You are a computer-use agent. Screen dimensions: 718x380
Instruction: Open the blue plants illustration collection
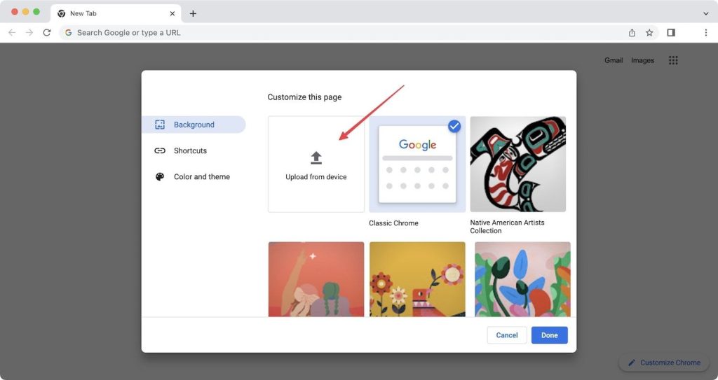pyautogui.click(x=522, y=279)
